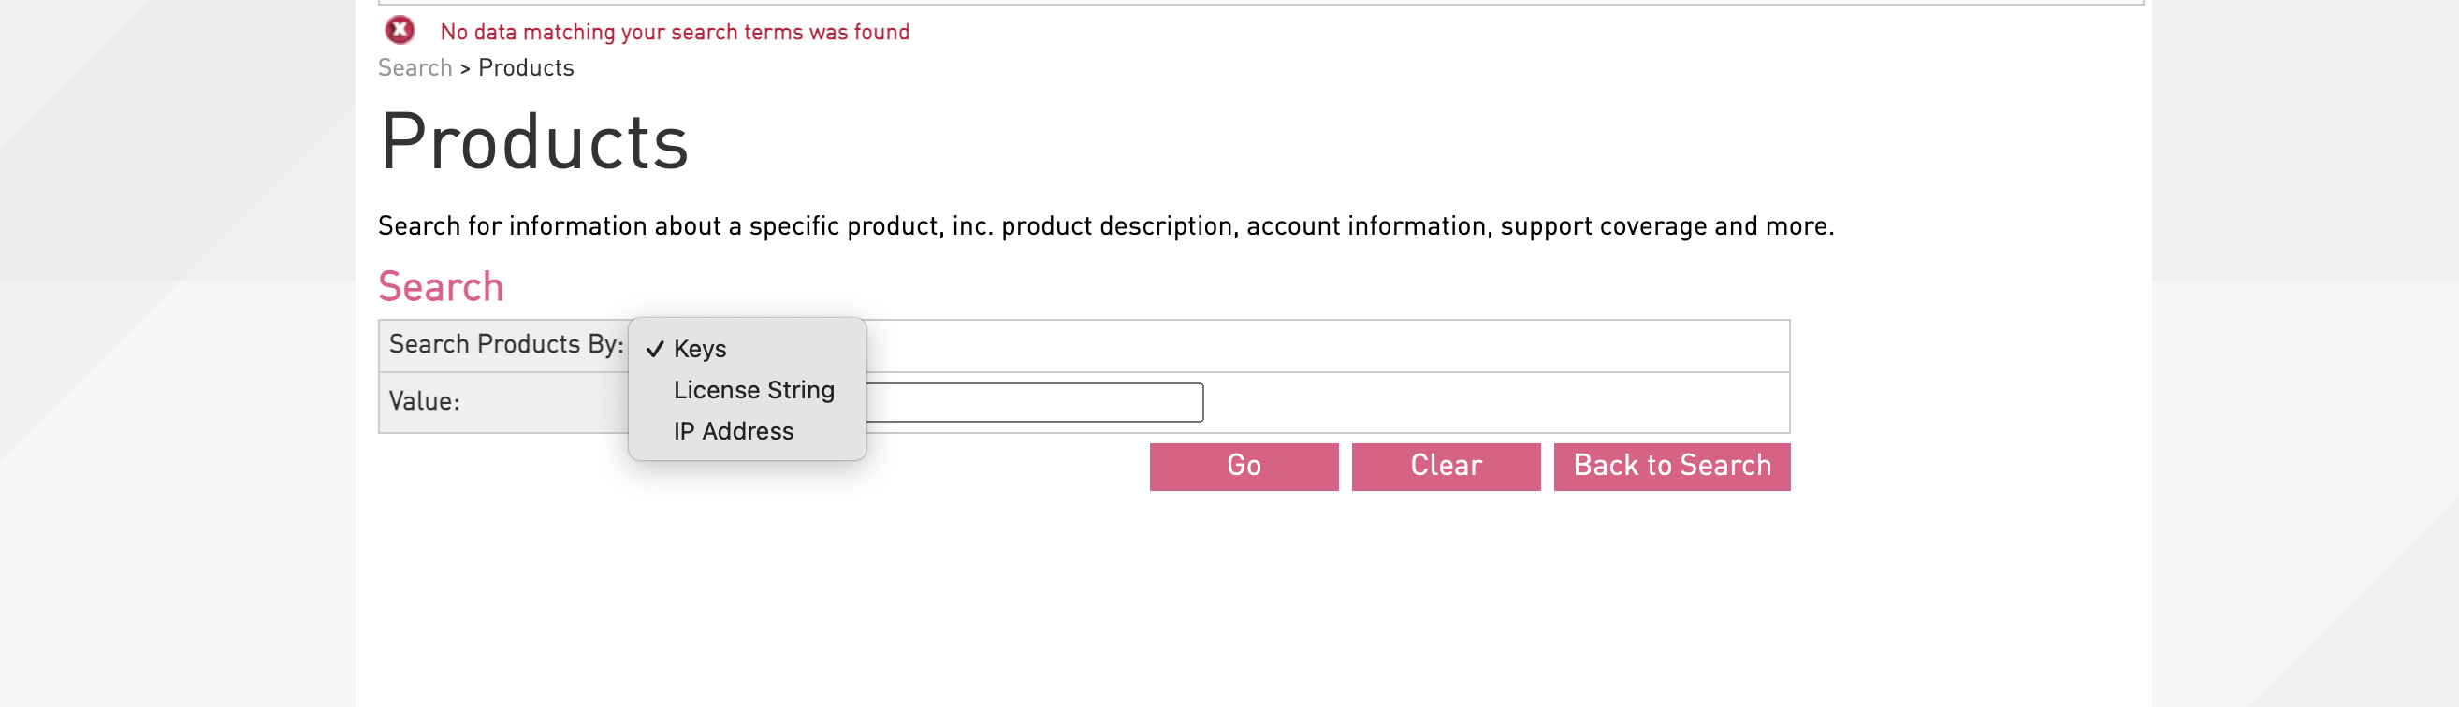Choose 'IP Address' as the search type
Image resolution: width=2459 pixels, height=707 pixels.
pyautogui.click(x=734, y=430)
